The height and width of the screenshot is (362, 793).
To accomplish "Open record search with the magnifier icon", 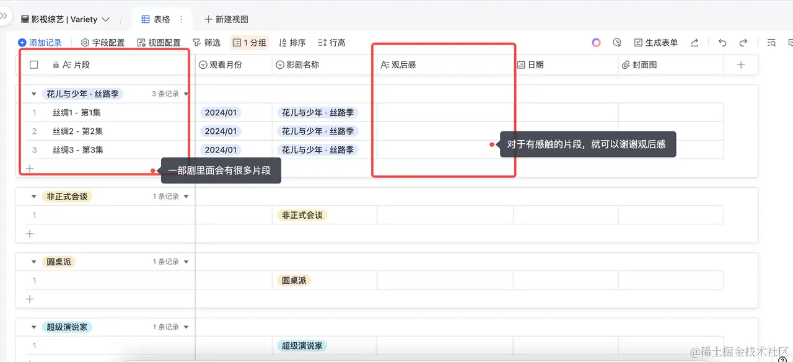I will (x=771, y=42).
